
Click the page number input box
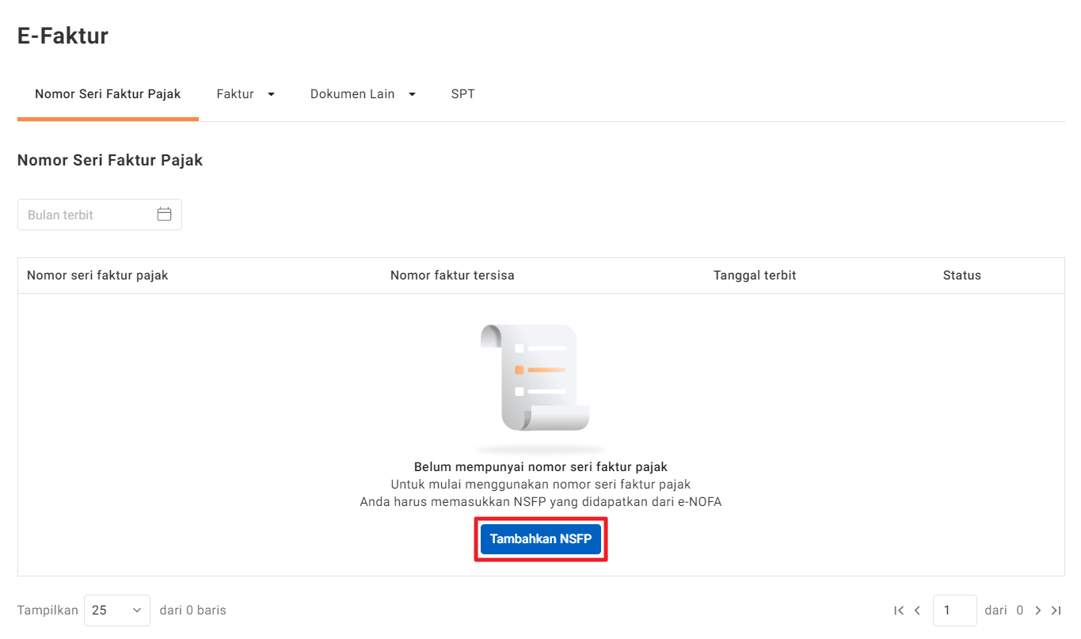click(x=954, y=610)
